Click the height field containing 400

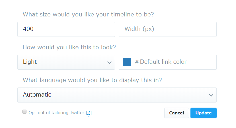(x=66, y=29)
